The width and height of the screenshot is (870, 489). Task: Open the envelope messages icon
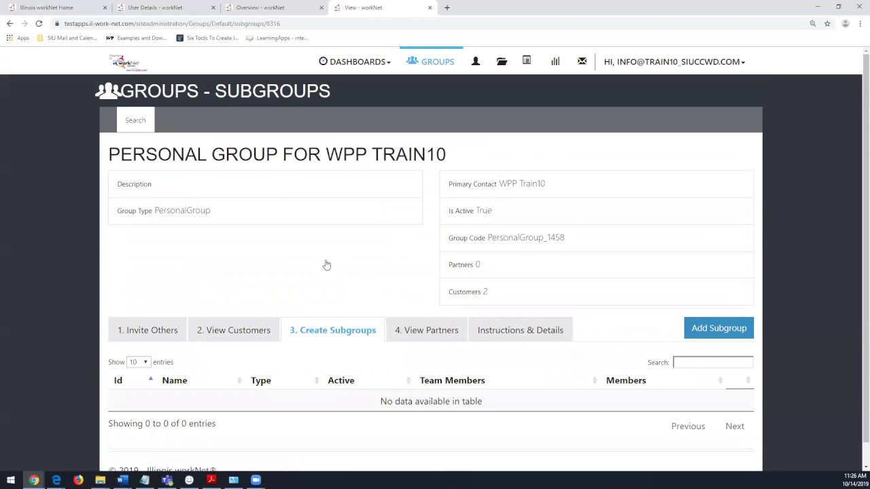582,61
